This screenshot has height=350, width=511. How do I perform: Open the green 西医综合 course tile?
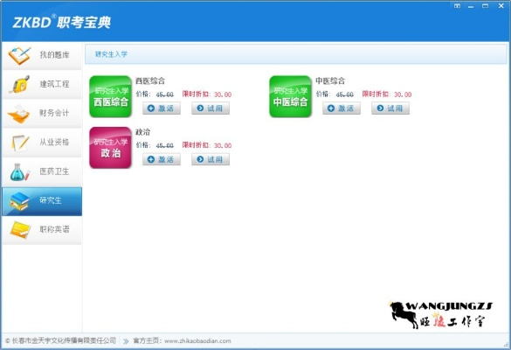[110, 96]
